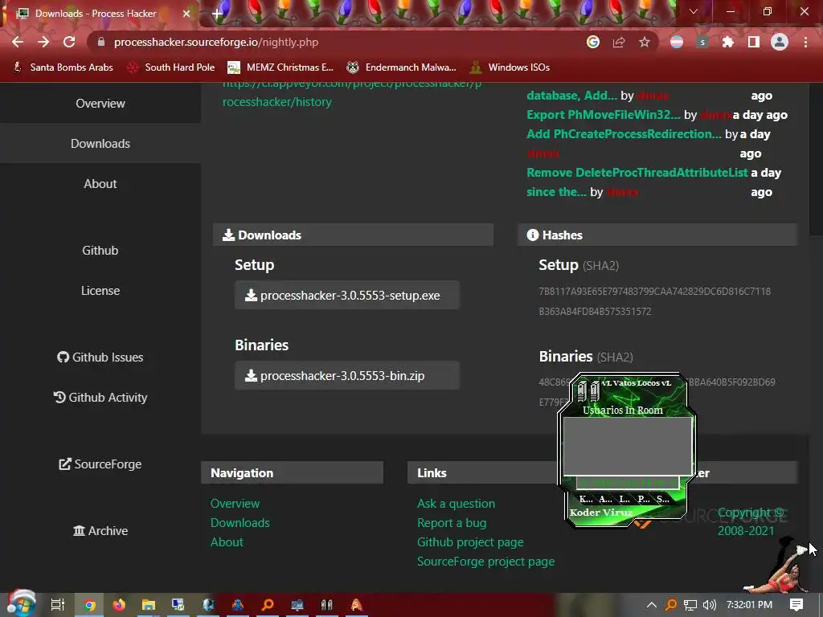This screenshot has width=823, height=617.
Task: Download processhacker-3.0.5553-bin.zip
Action: [347, 376]
